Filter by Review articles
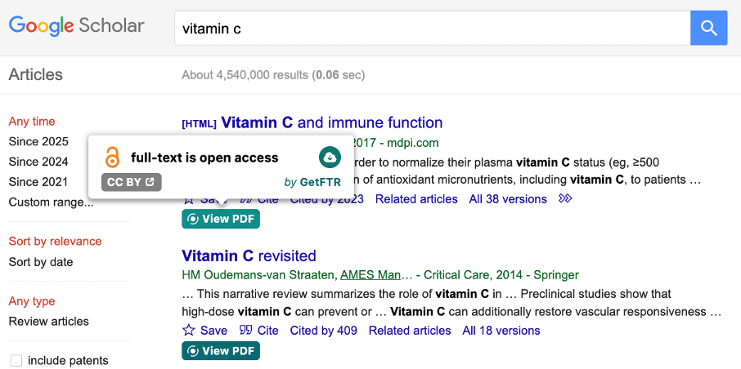 (x=49, y=322)
